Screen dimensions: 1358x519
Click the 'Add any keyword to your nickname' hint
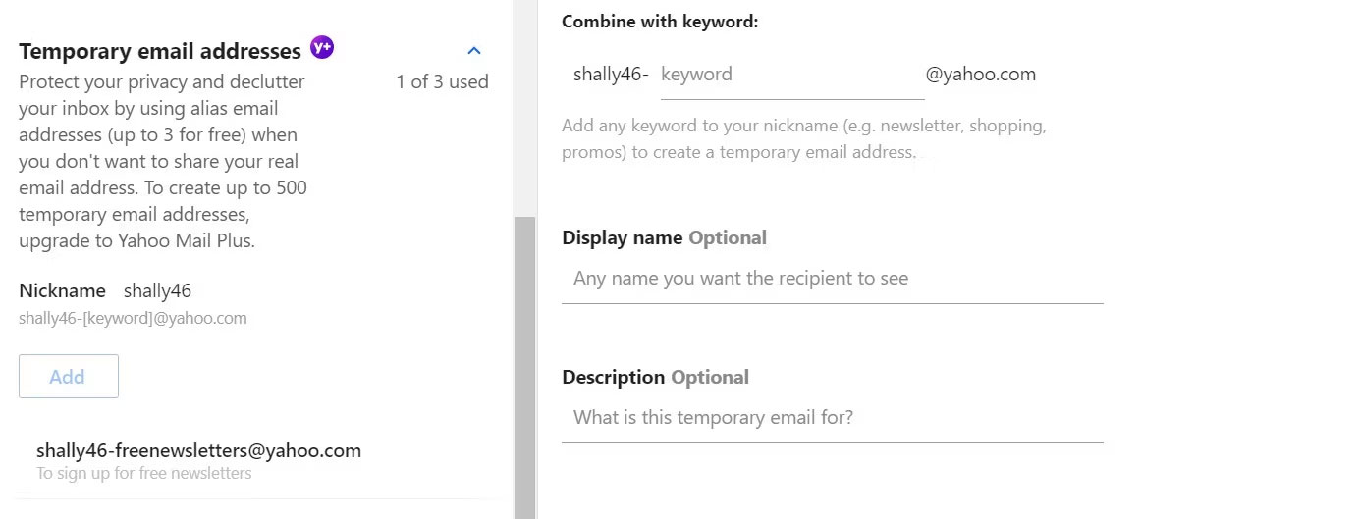pos(804,139)
